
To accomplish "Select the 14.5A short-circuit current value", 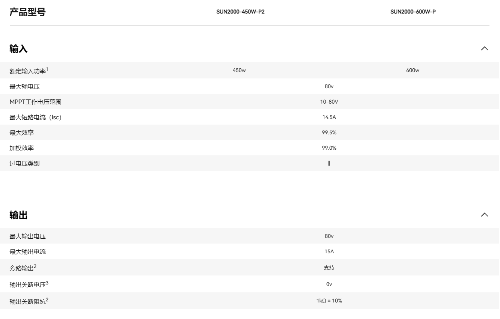I will click(x=329, y=117).
